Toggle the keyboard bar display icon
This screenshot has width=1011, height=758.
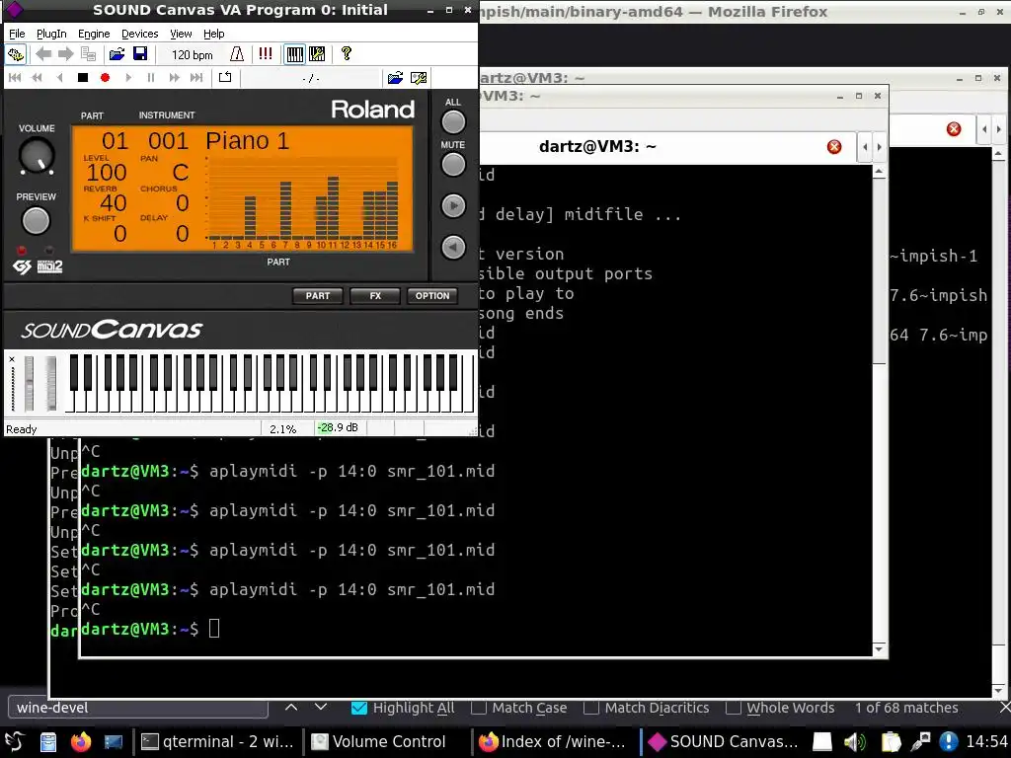click(x=294, y=55)
